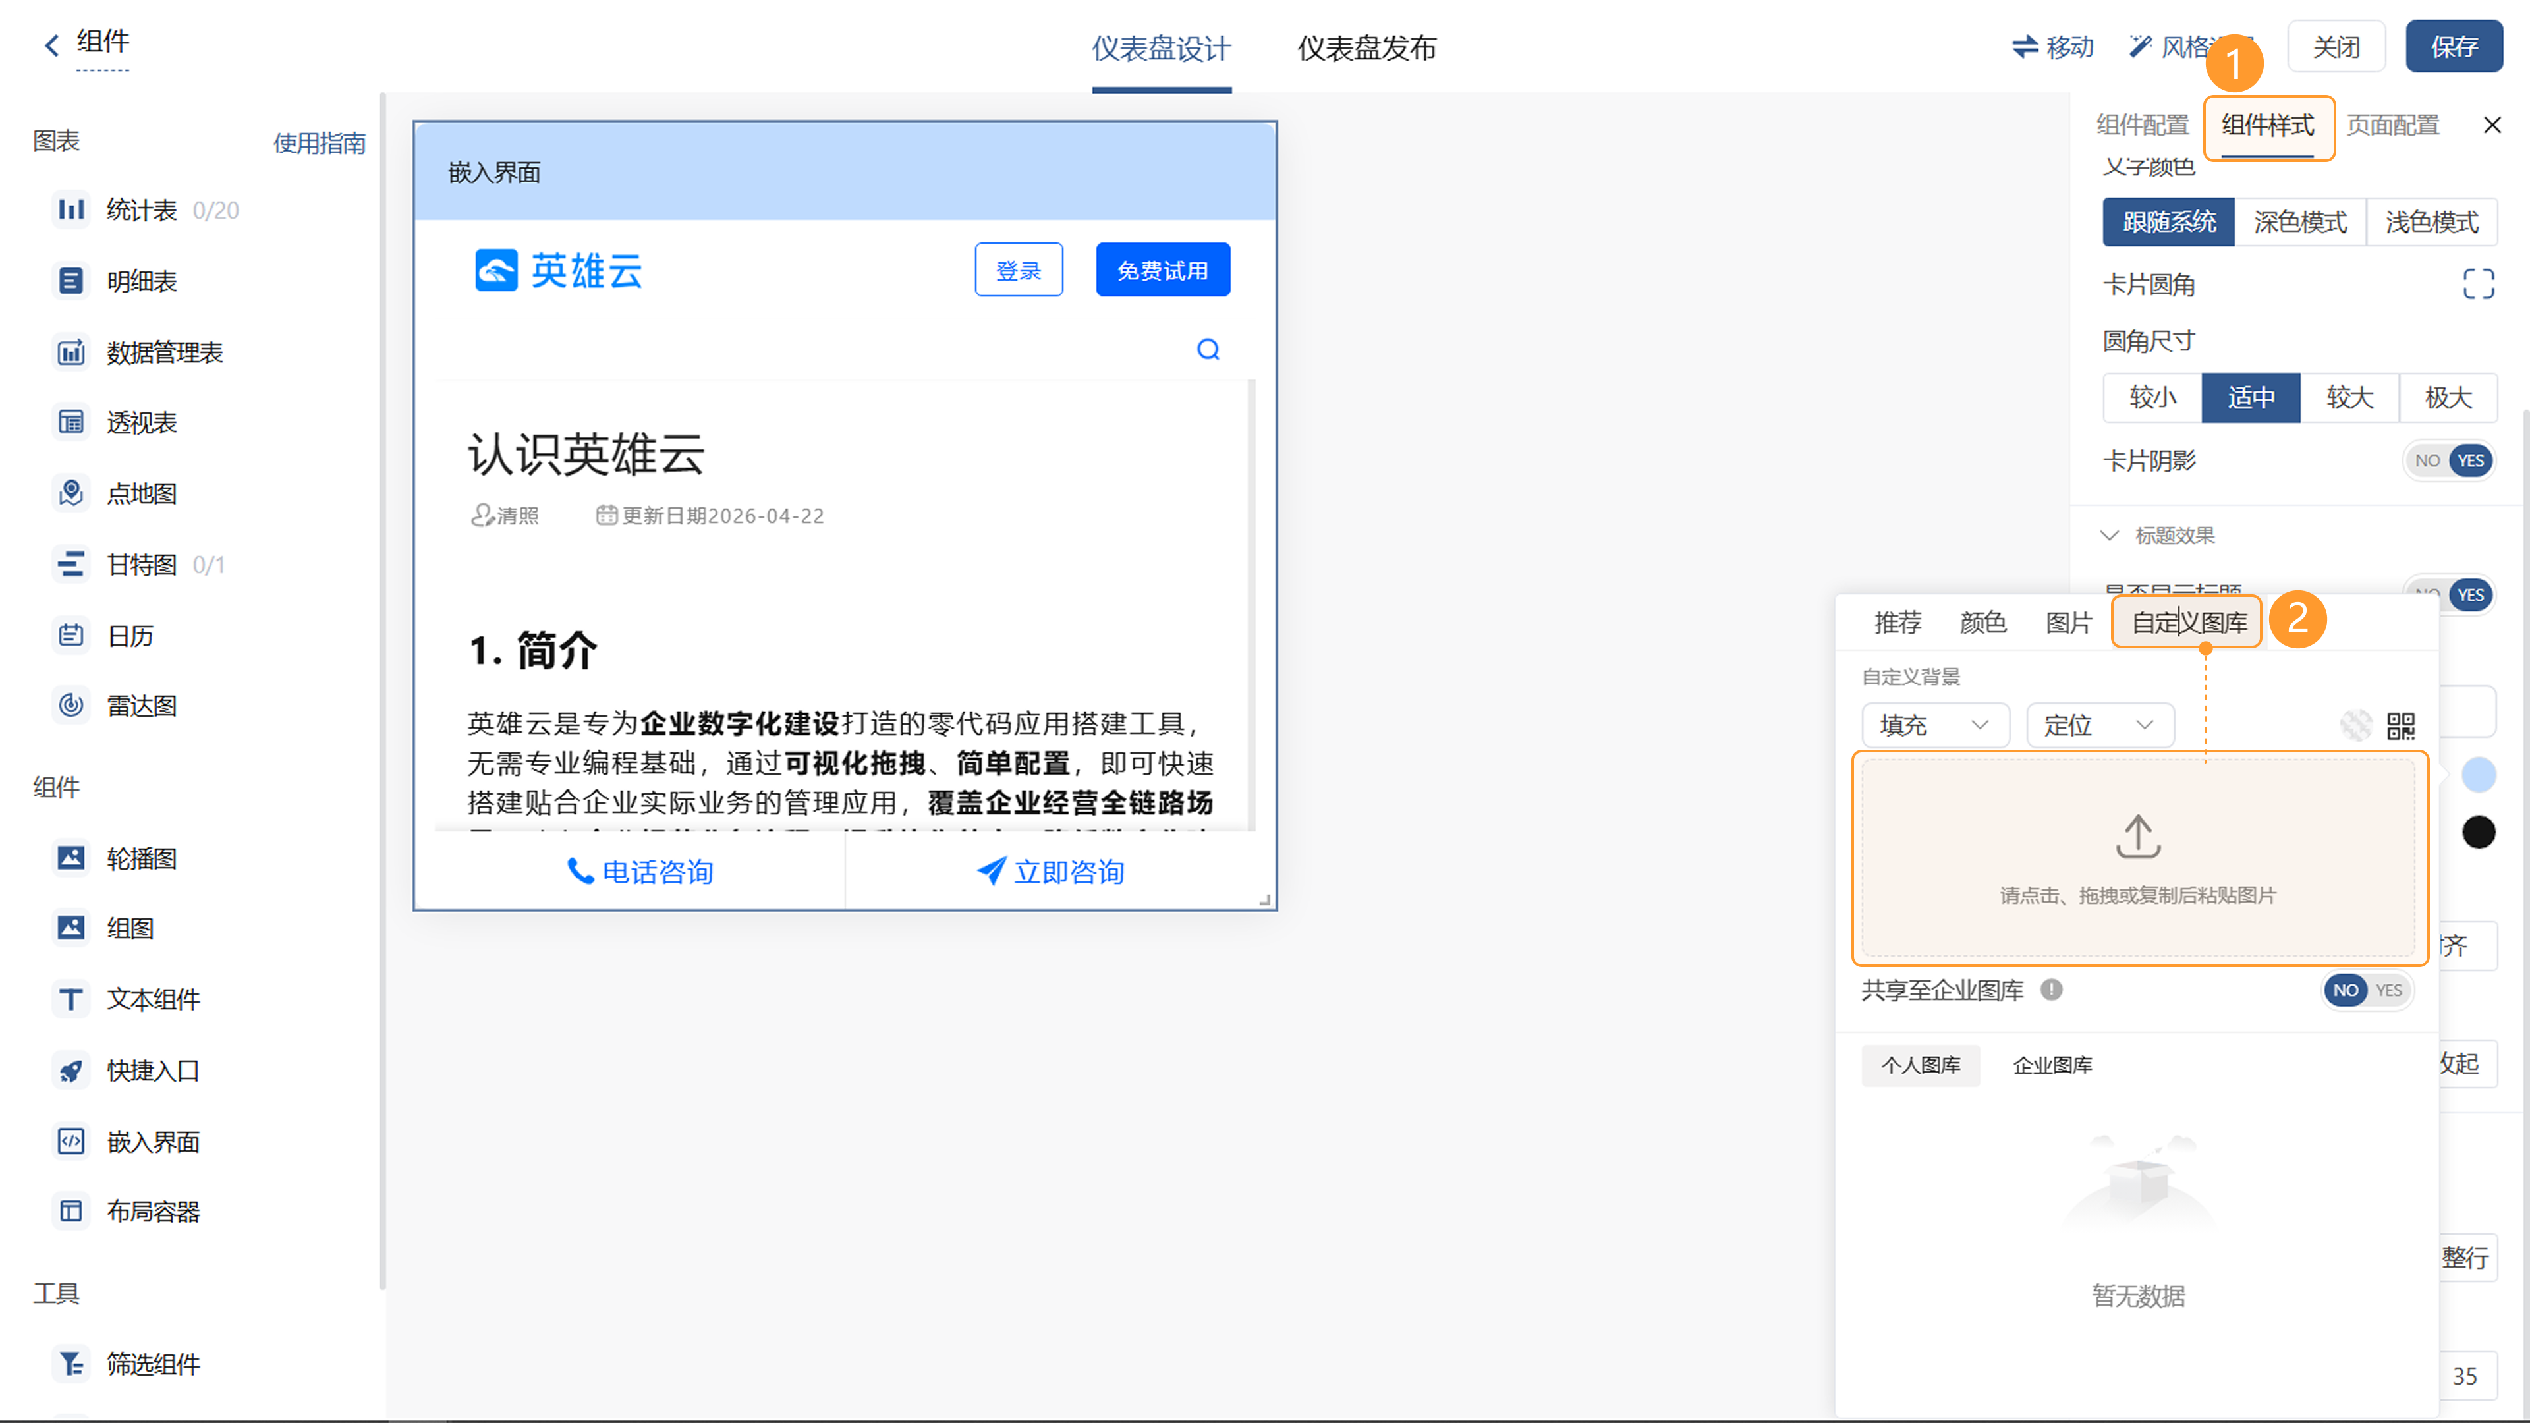The width and height of the screenshot is (2530, 1423).
Task: Select the 甘特图 icon
Action: point(70,564)
